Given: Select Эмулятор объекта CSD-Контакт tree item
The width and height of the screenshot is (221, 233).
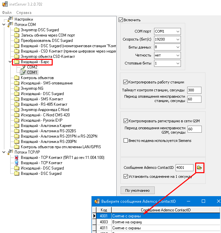Looking at the screenshot, I should point(48,57).
